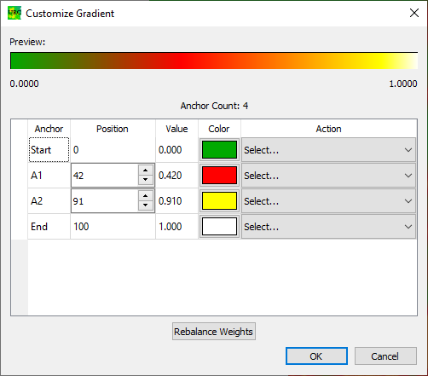The image size is (428, 376).
Task: Increase the A1 position with up arrow
Action: pos(146,171)
